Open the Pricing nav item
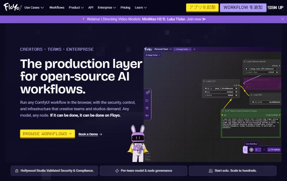The width and height of the screenshot is (287, 181). click(125, 8)
